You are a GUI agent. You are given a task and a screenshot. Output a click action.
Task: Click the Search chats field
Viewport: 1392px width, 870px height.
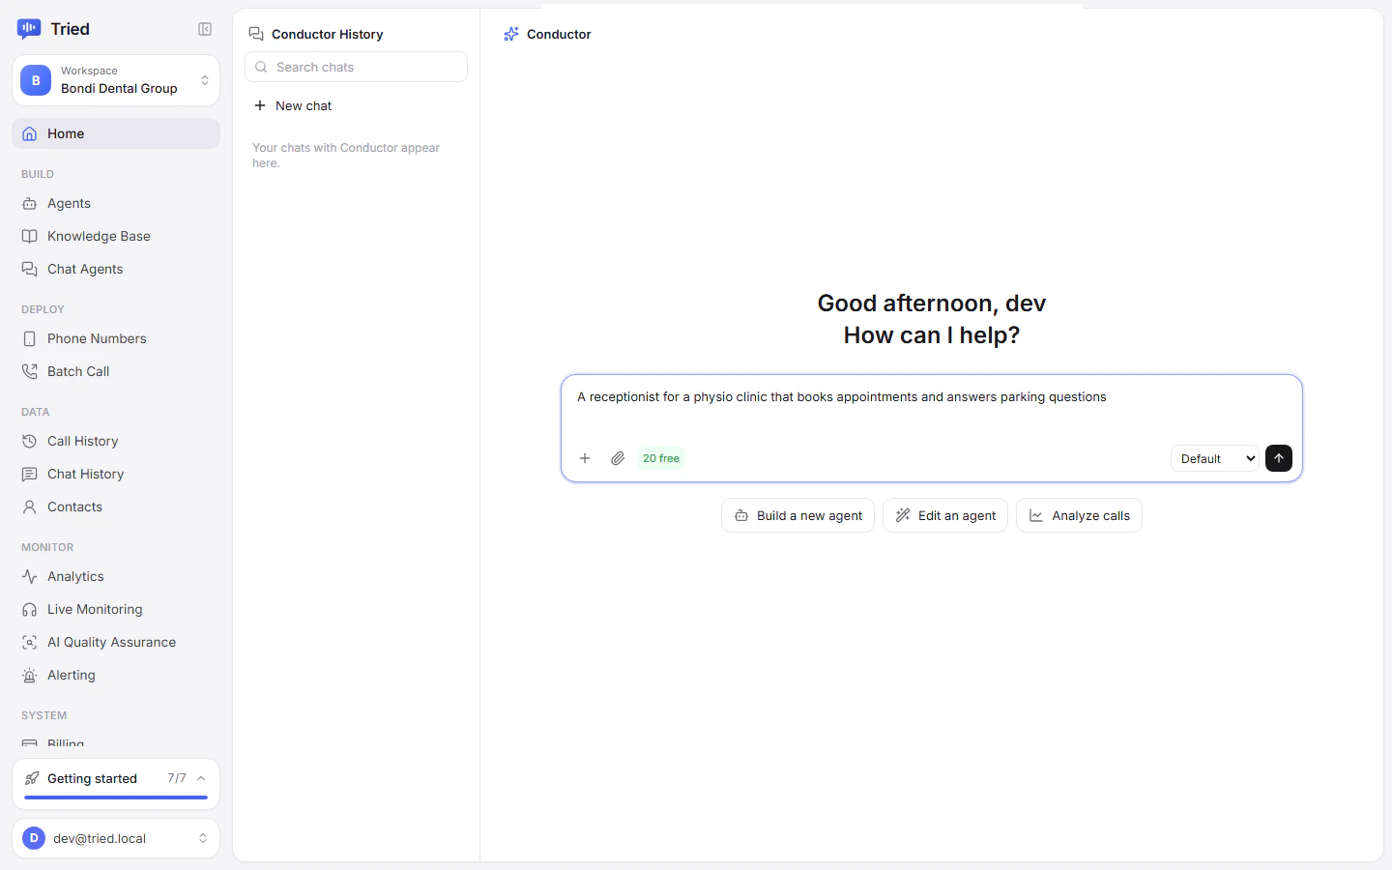click(356, 67)
